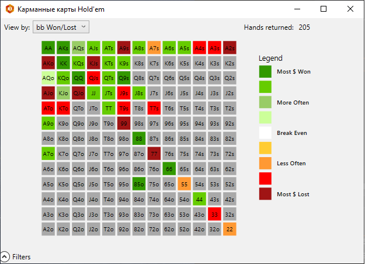This screenshot has width=365, height=264.
Task: Select the 66 pocket pair cell
Action: click(169, 169)
